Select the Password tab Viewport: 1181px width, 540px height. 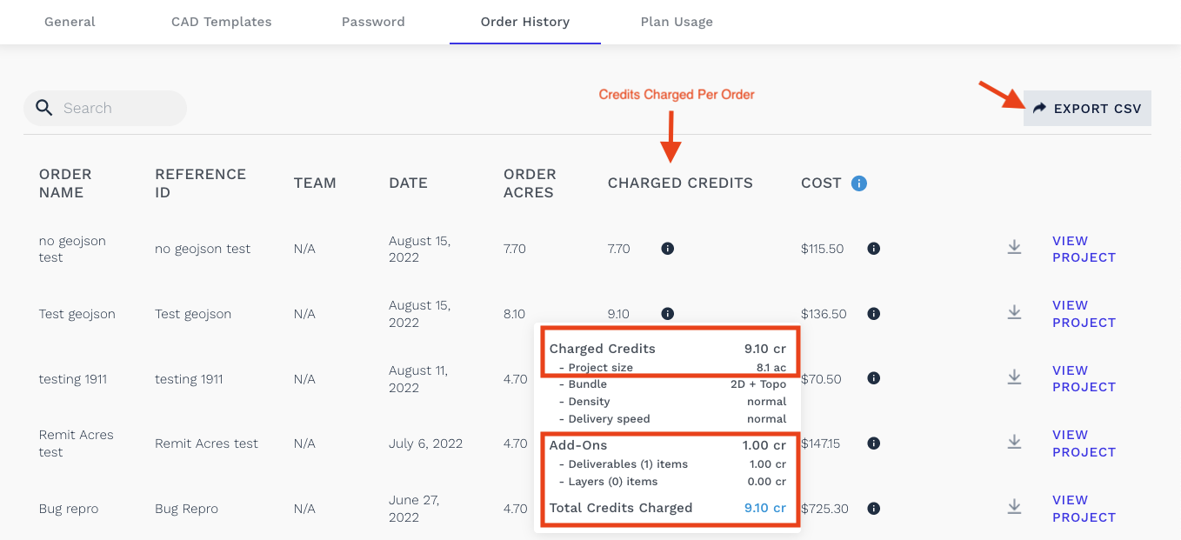(x=373, y=22)
